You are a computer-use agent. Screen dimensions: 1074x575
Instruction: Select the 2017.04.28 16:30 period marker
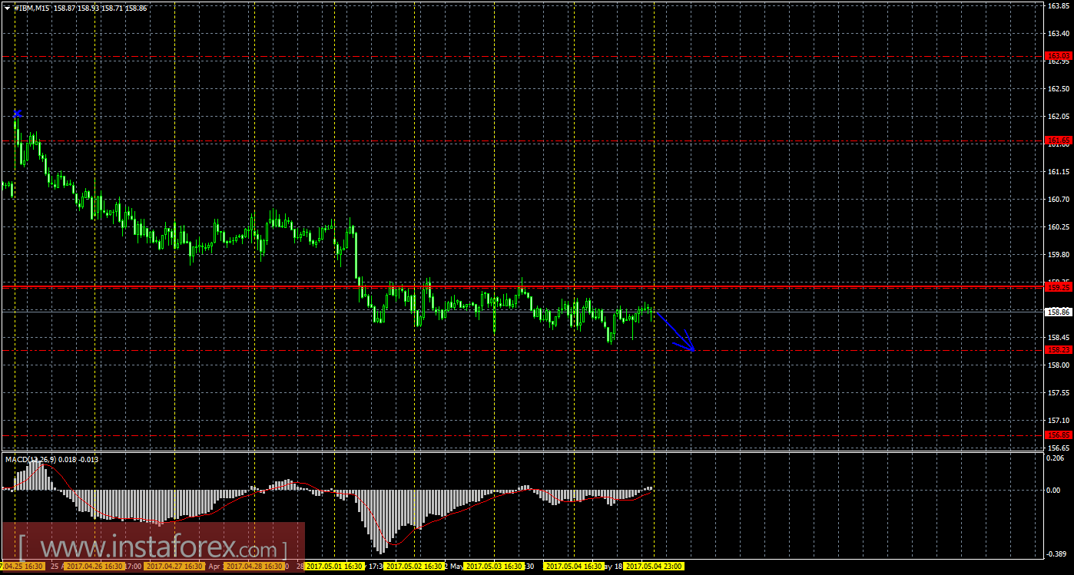point(254,567)
